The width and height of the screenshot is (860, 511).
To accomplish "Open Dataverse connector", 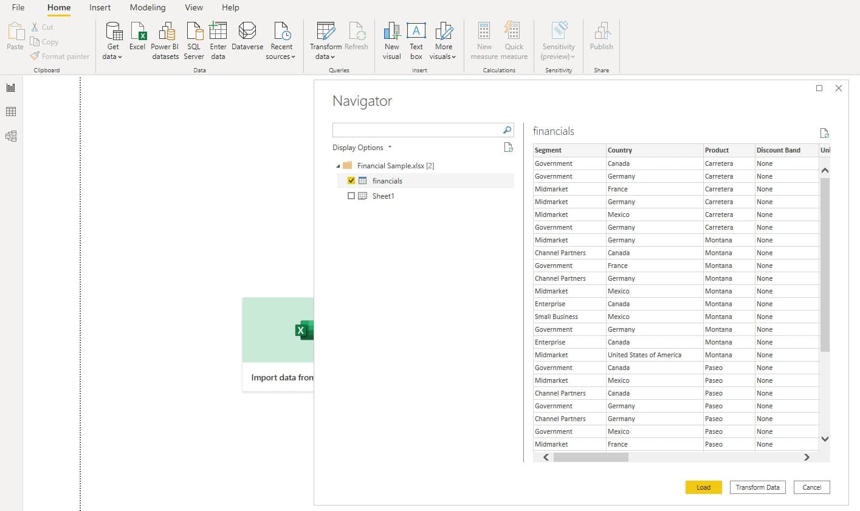I will pyautogui.click(x=247, y=36).
